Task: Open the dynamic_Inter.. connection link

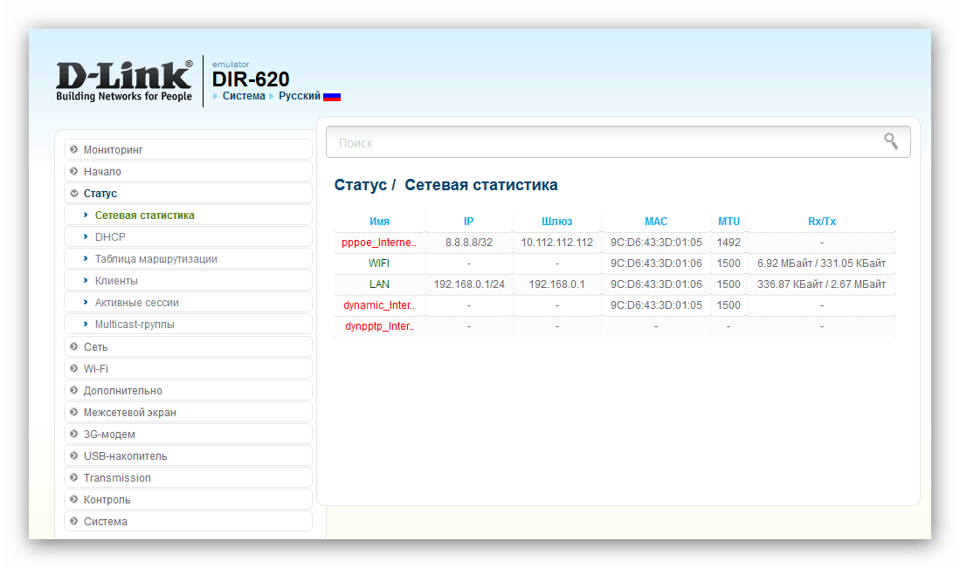Action: click(x=379, y=305)
